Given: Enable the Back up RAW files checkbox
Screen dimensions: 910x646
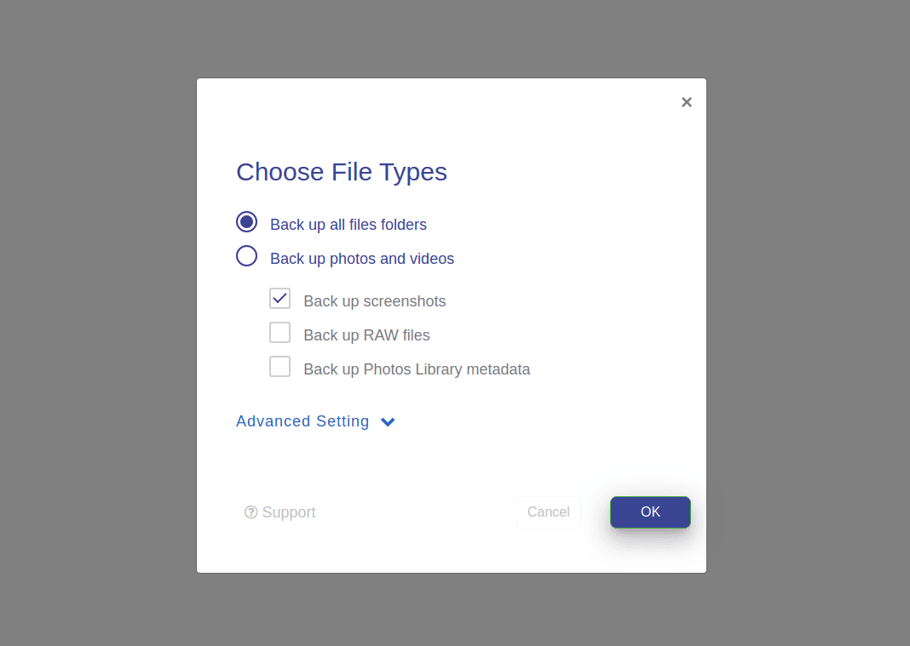Looking at the screenshot, I should 280,332.
